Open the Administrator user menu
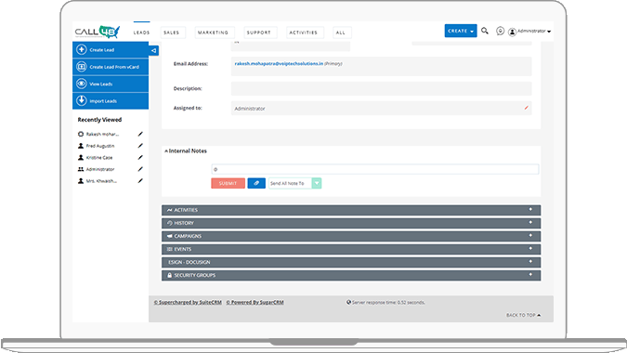This screenshot has width=627, height=353. pyautogui.click(x=534, y=32)
